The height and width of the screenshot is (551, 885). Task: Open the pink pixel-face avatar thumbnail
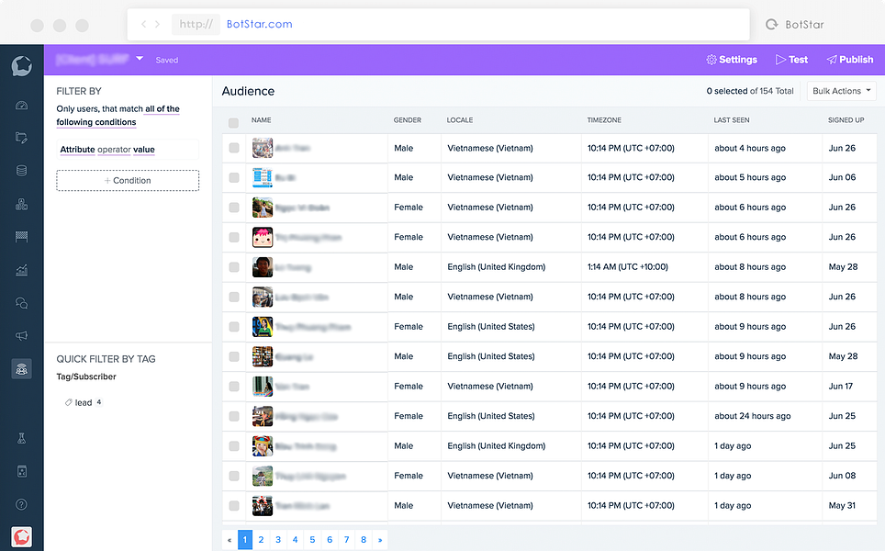263,237
